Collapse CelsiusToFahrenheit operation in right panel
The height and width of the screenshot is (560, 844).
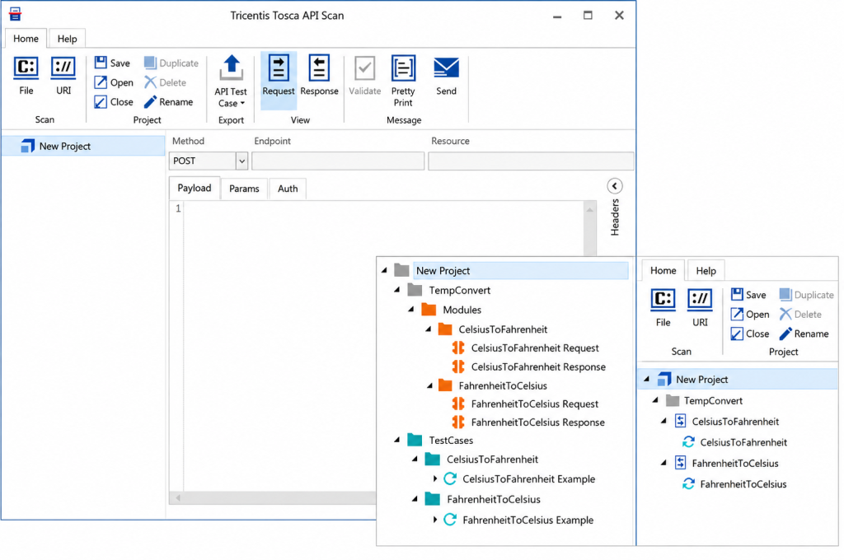(x=663, y=421)
